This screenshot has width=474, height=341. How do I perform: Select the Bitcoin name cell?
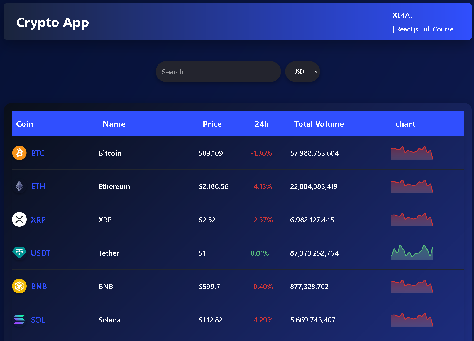click(x=110, y=153)
